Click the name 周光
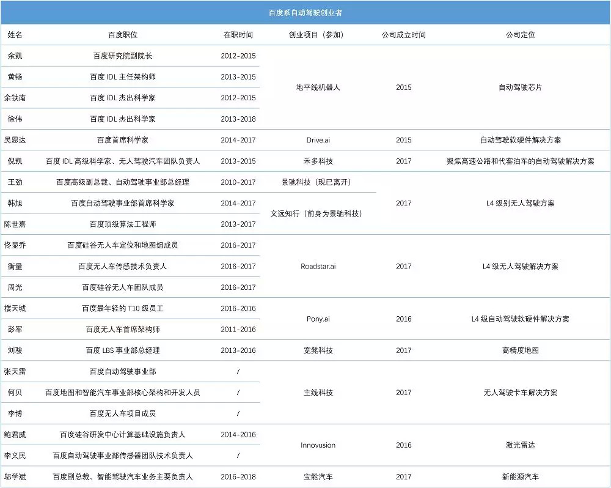The image size is (611, 488). pyautogui.click(x=15, y=287)
